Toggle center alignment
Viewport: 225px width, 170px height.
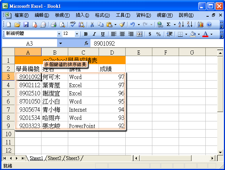pos(122,34)
